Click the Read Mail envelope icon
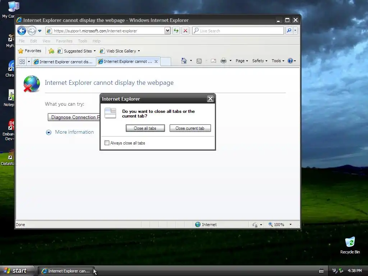 pyautogui.click(x=213, y=61)
